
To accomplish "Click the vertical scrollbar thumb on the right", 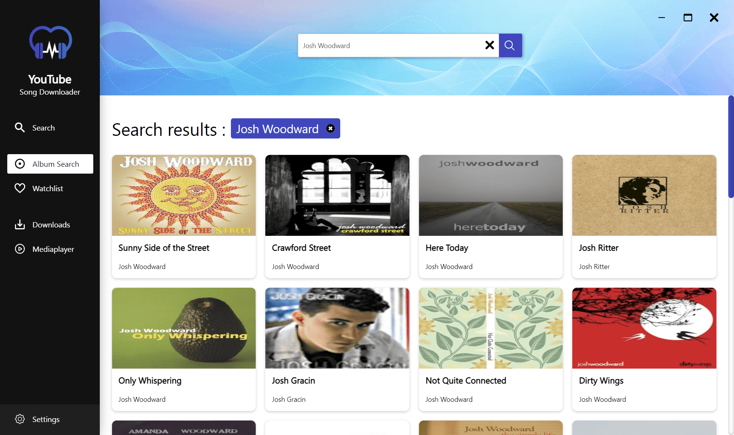I will [x=731, y=147].
